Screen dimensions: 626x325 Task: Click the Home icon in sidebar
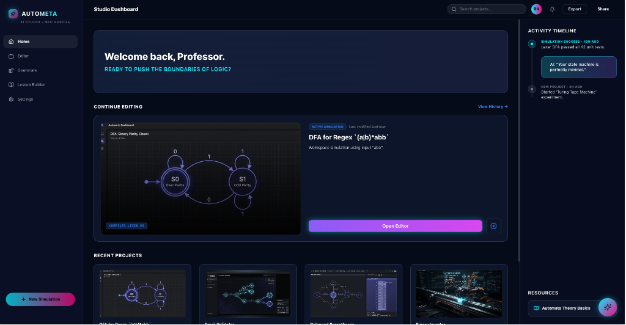tap(11, 42)
